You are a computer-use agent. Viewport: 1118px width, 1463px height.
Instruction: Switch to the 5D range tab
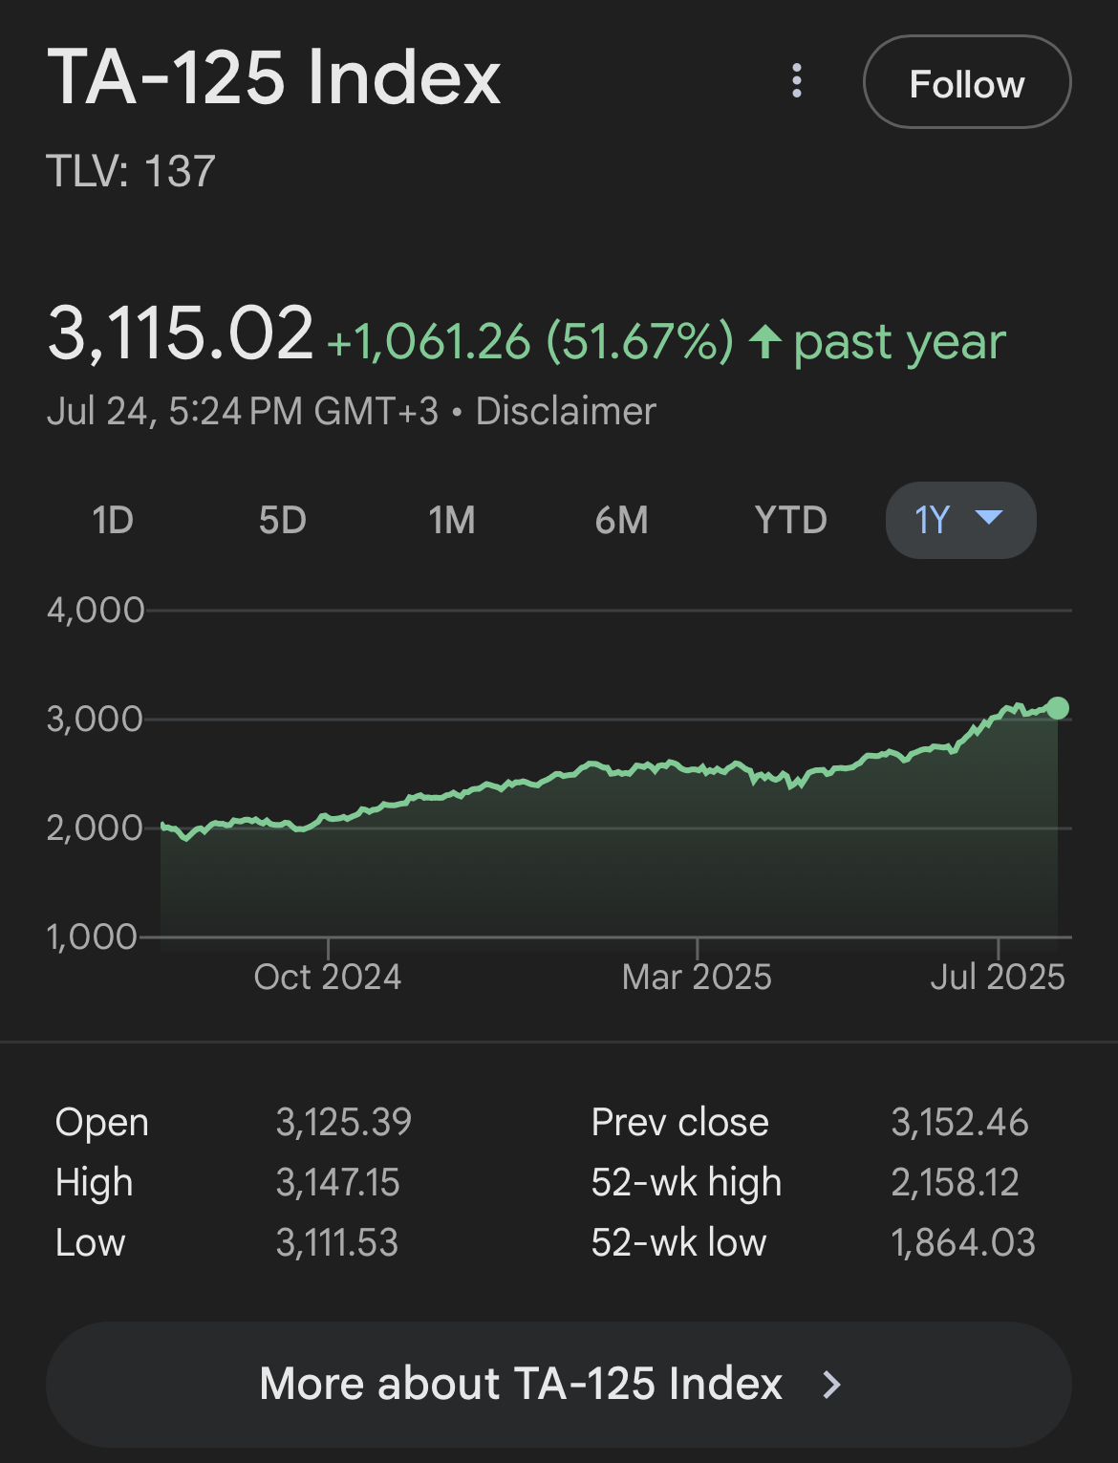click(282, 521)
